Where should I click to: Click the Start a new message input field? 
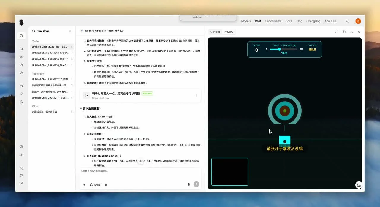[x=140, y=171]
